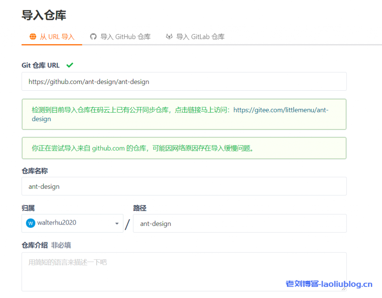Select the 导入 GitLab 仓库 tab
Screen dimensions: 382x298
pyautogui.click(x=200, y=37)
